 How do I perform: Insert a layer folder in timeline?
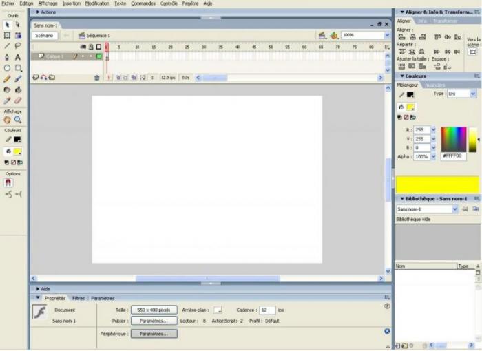(x=52, y=78)
